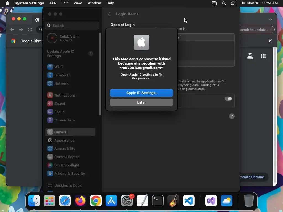Image resolution: width=283 pixels, height=212 pixels.
Task: Open Visual Studio from the Dock
Action: tap(211, 201)
